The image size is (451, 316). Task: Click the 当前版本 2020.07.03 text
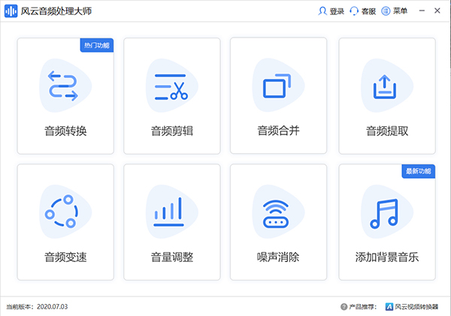37,306
